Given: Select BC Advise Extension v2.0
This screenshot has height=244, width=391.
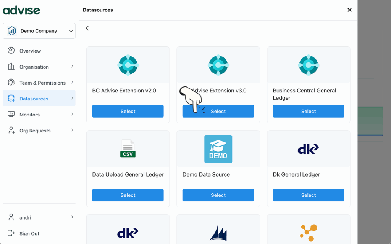Looking at the screenshot, I should point(128,112).
